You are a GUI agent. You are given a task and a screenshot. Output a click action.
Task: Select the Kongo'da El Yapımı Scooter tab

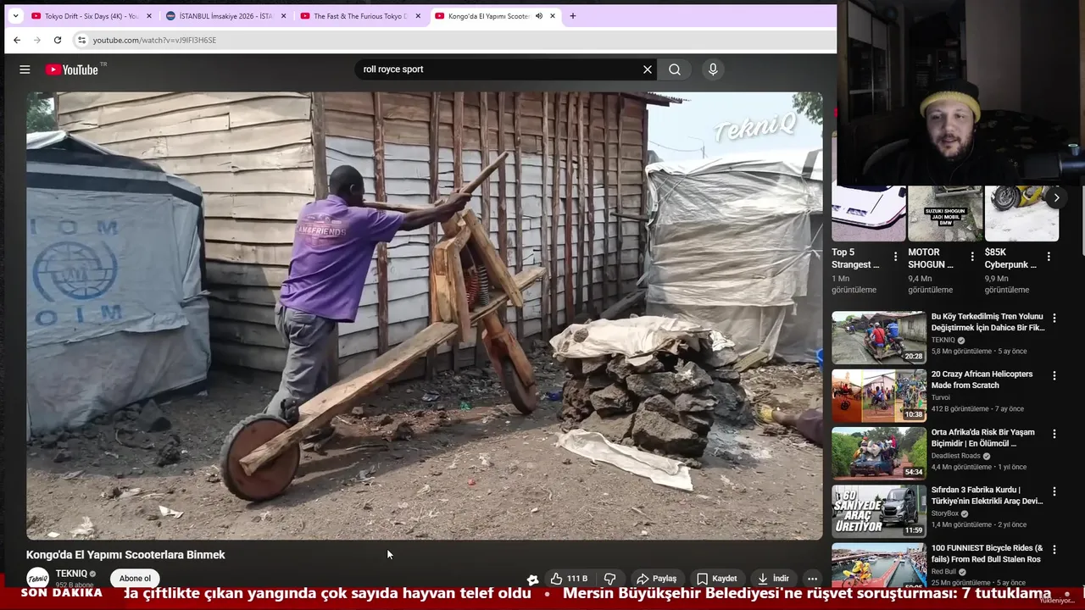pos(488,16)
